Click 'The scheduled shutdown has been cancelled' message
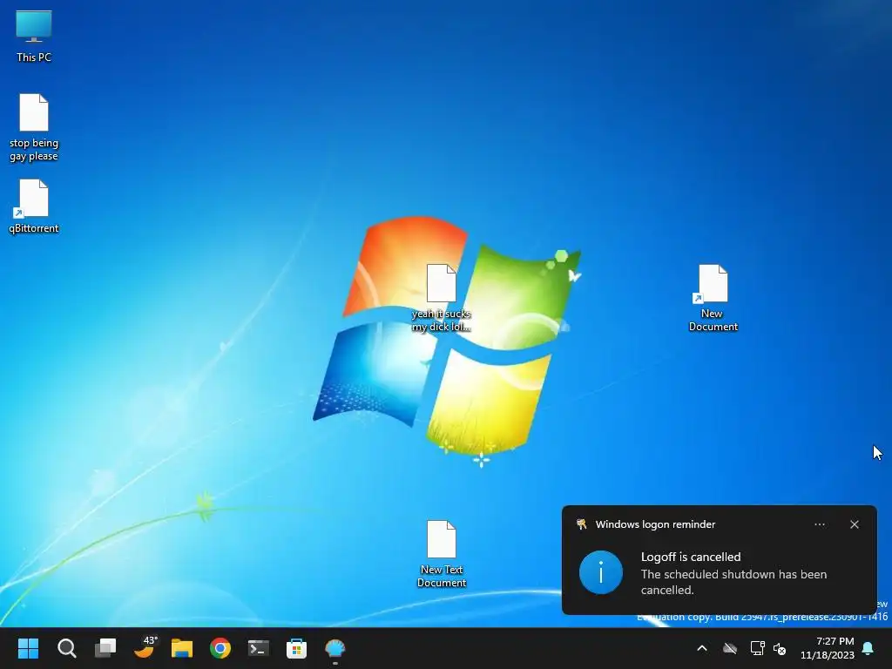892x669 pixels. tap(733, 582)
